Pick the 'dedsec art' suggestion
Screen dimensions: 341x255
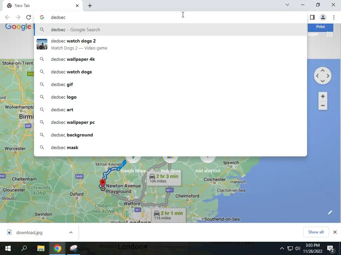170,110
